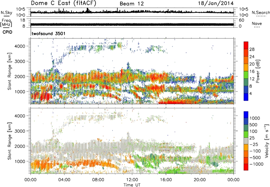This screenshot has height=187, width=270.
Task: Click the '04:00' time axis tick
Action: click(64, 180)
